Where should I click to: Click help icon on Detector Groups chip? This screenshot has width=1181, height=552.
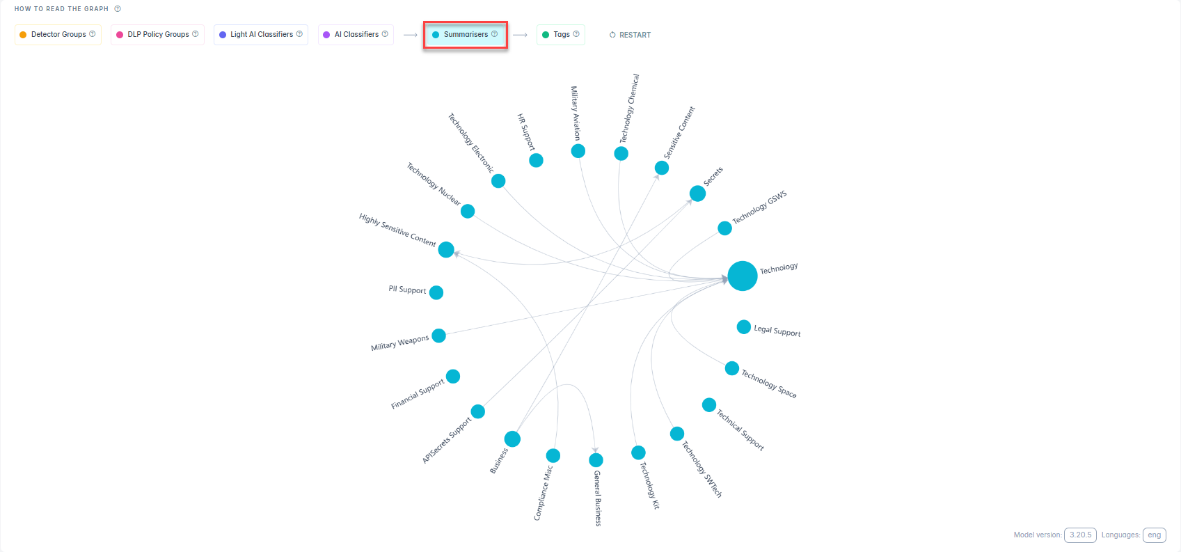point(93,34)
